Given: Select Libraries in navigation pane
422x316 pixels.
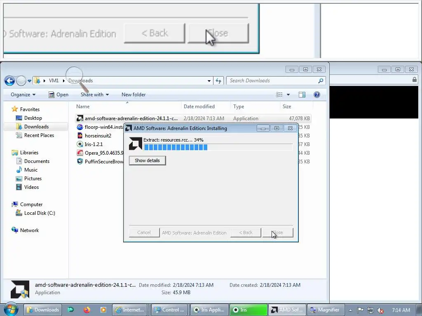Looking at the screenshot, I should point(25,153).
